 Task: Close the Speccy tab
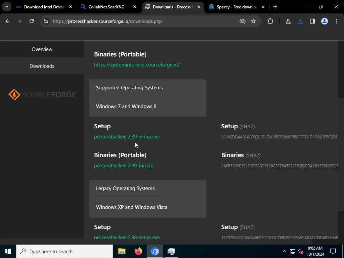263,7
